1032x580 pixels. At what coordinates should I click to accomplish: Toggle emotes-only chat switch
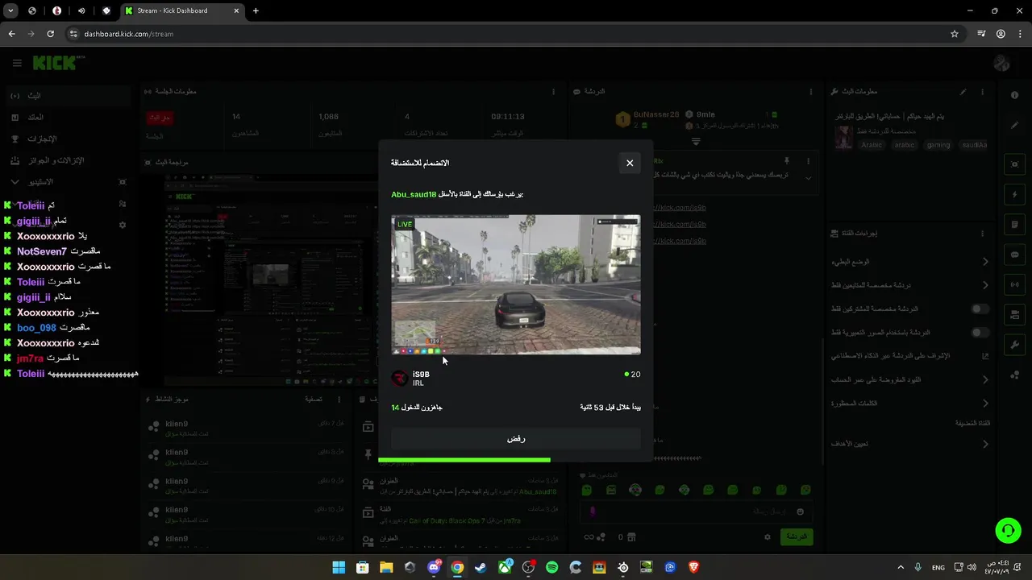[980, 332]
